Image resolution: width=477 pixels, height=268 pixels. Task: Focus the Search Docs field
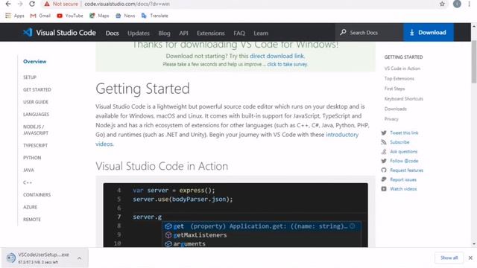369,32
